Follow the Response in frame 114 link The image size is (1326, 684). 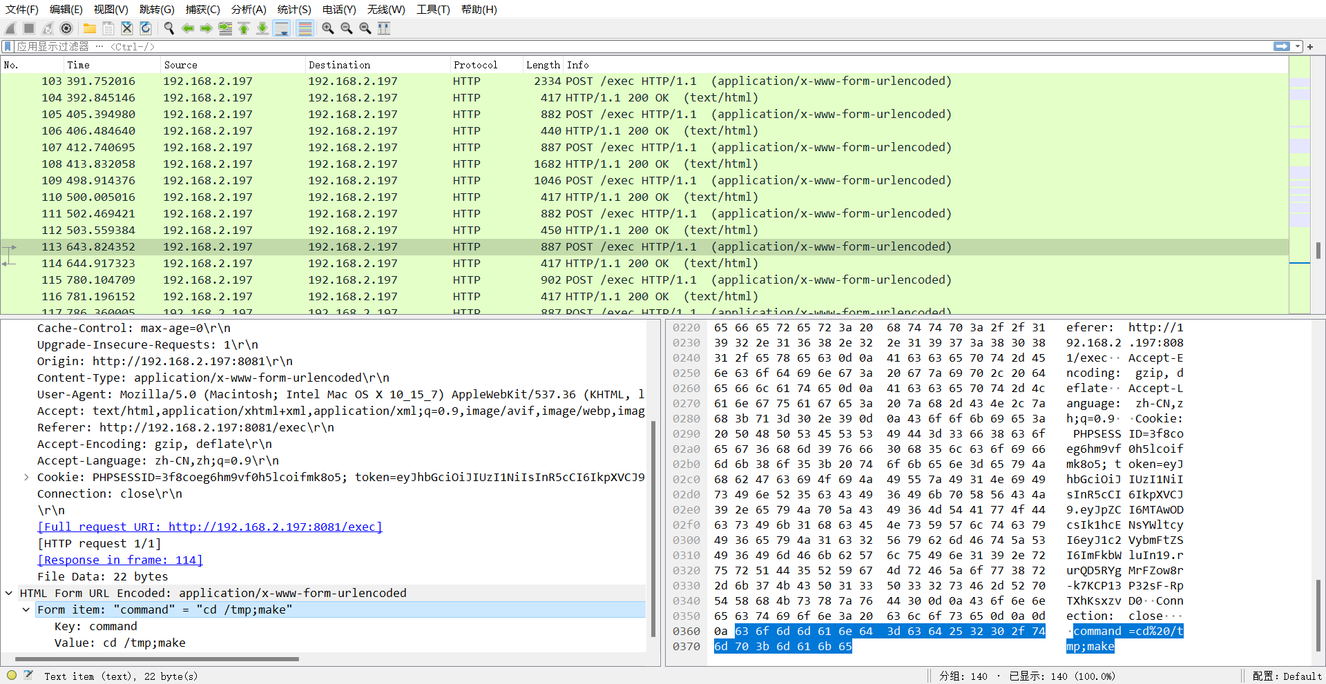click(x=120, y=560)
